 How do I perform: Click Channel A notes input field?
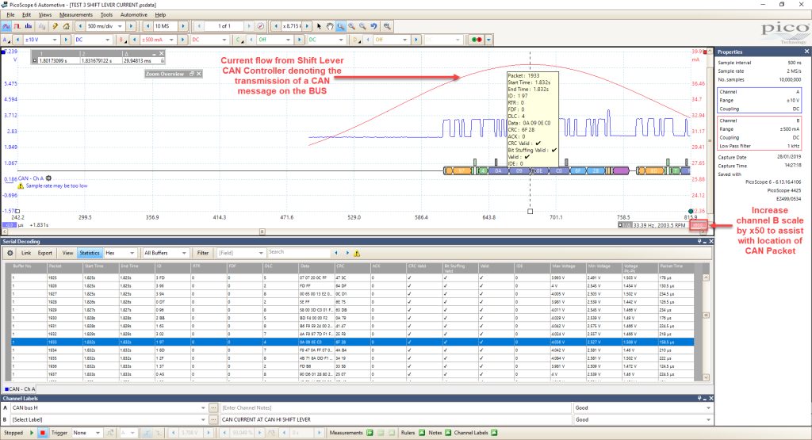coord(396,408)
